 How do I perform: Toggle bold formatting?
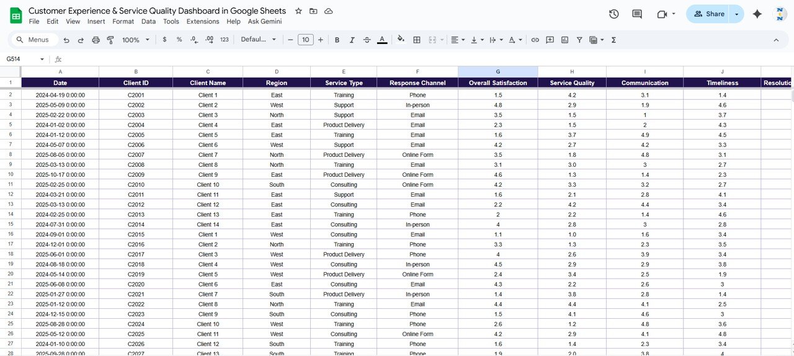click(x=337, y=40)
